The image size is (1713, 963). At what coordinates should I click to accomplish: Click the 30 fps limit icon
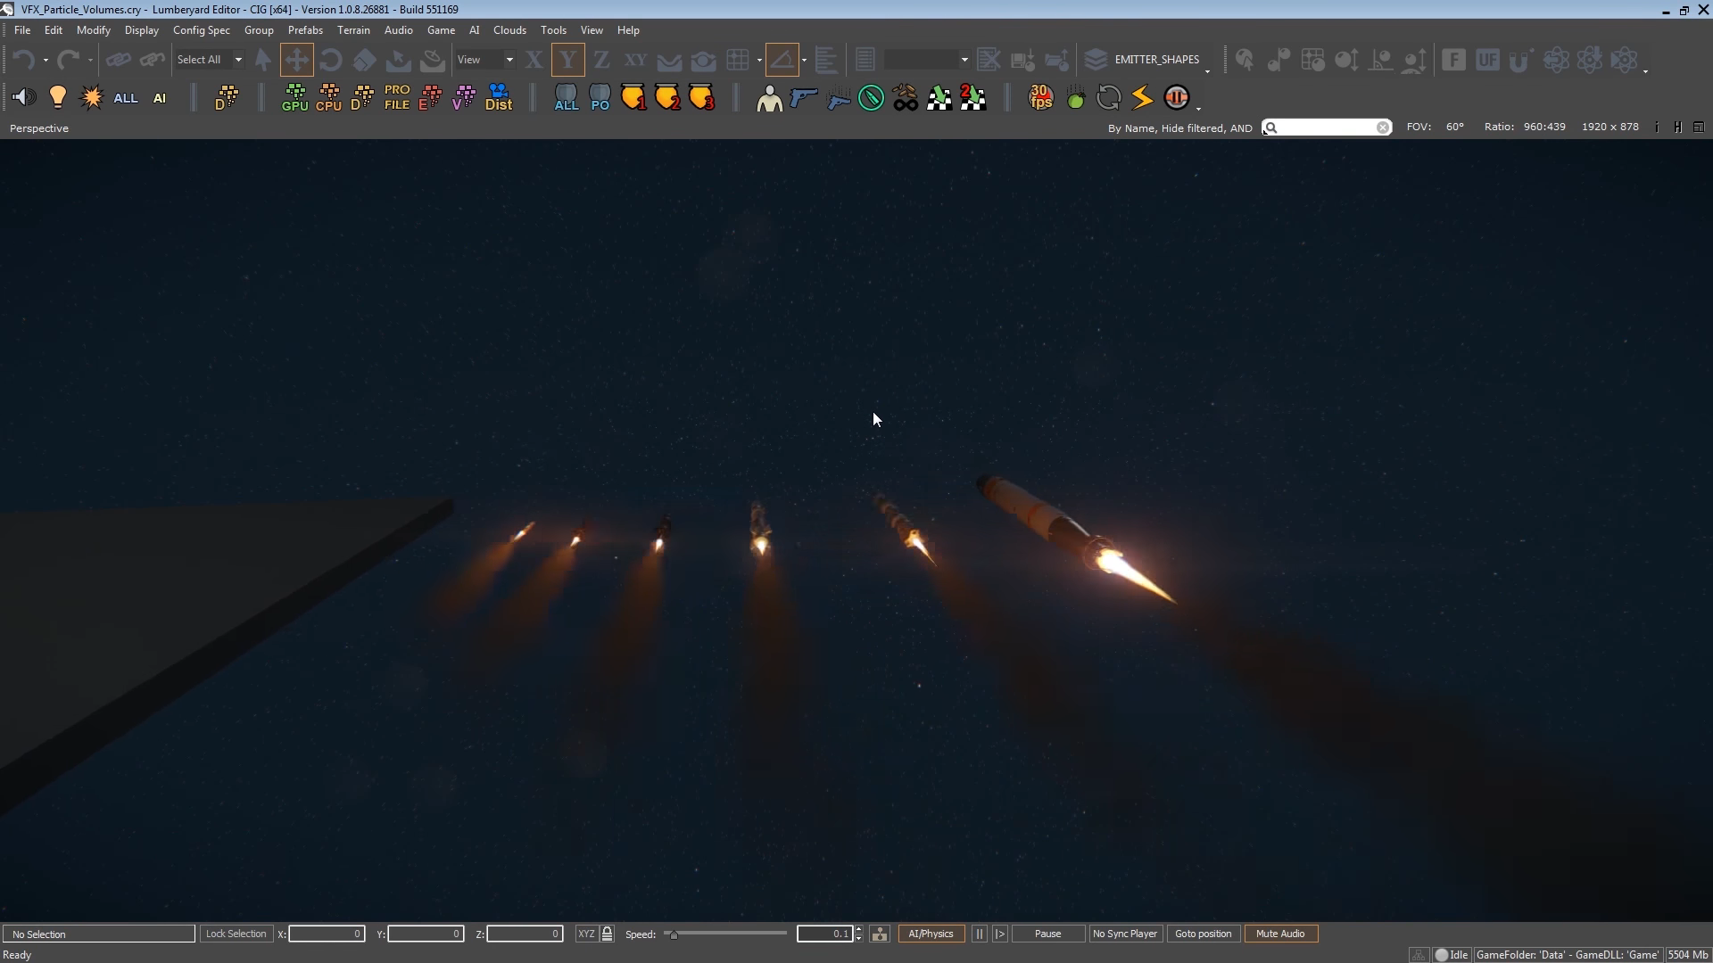(1040, 97)
